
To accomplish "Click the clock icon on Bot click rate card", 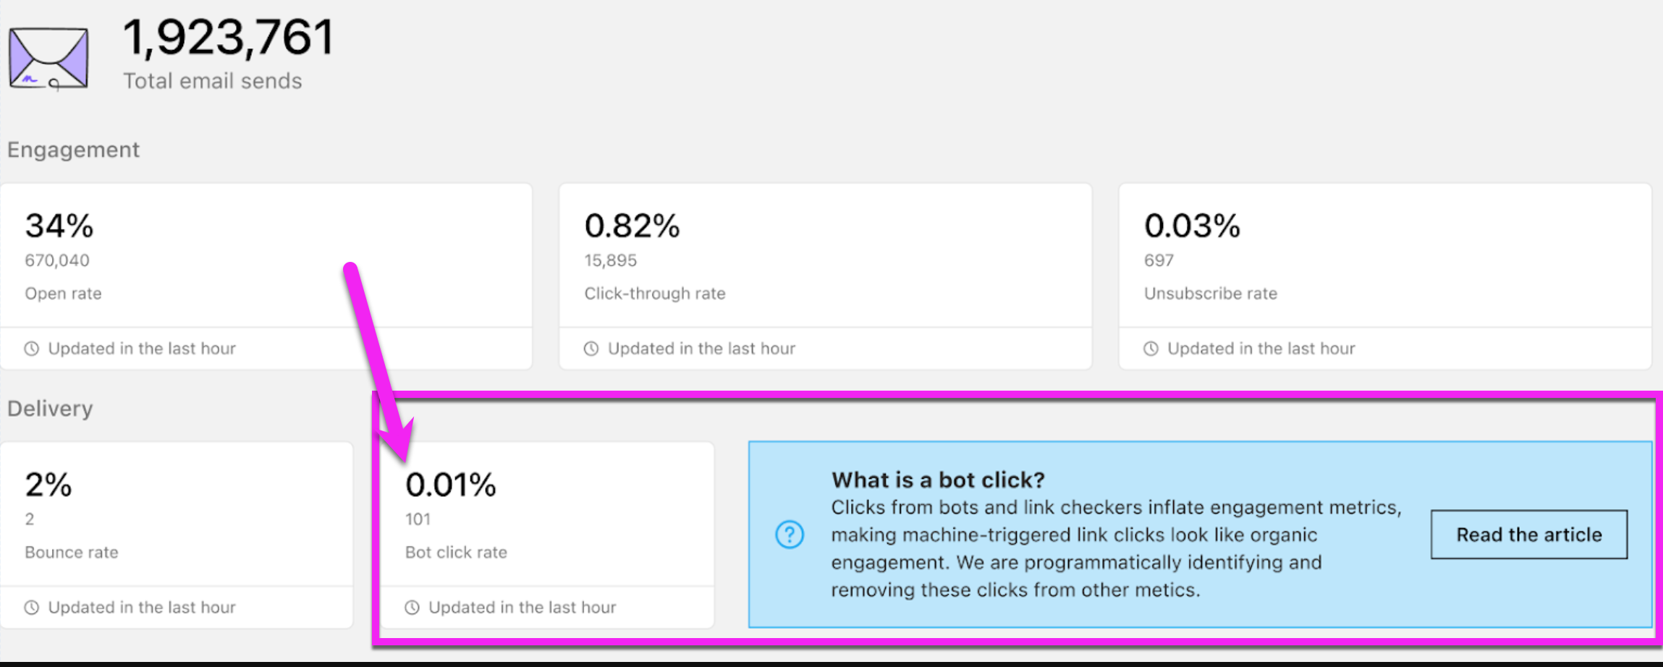I will pos(412,607).
